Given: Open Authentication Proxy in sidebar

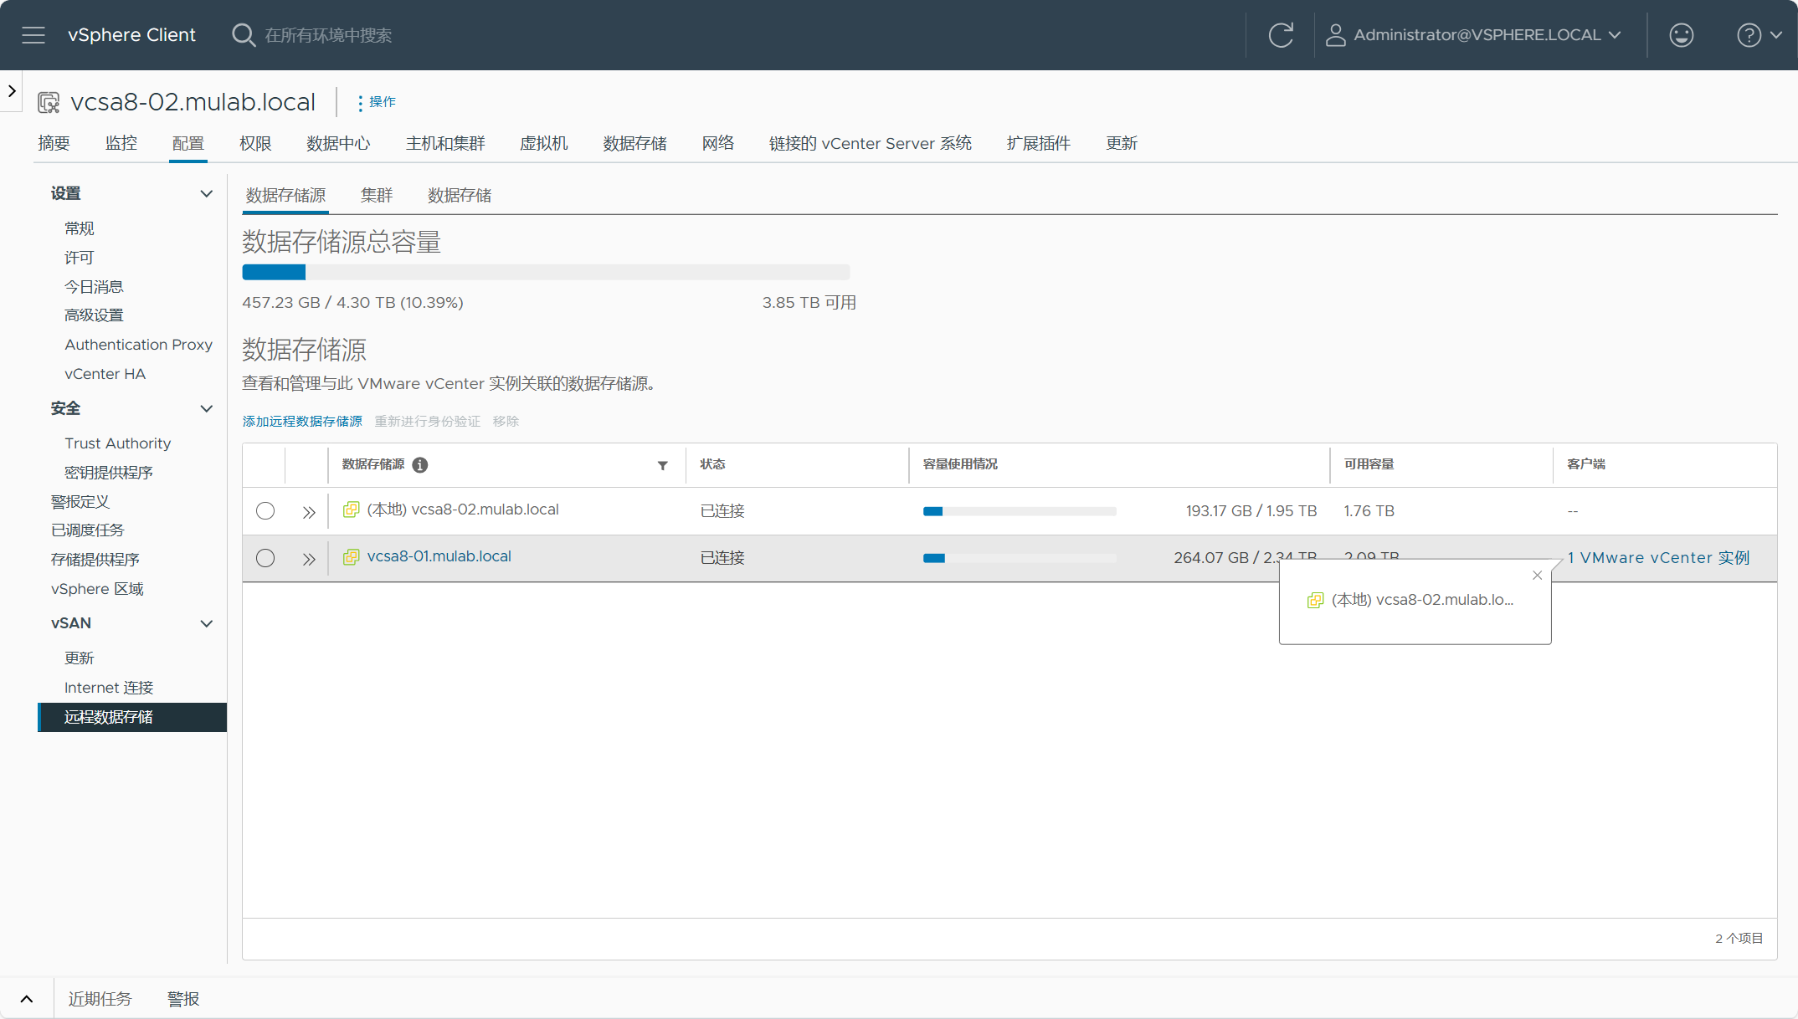Looking at the screenshot, I should click(x=138, y=345).
